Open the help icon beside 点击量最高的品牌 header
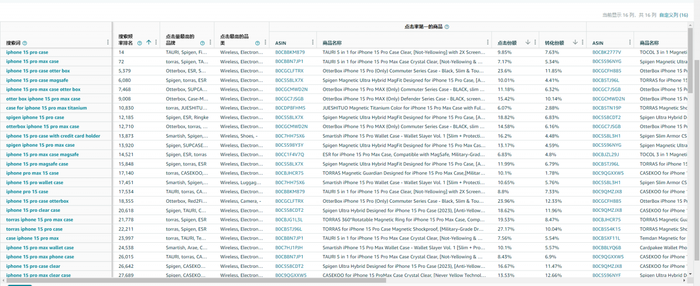 (x=202, y=43)
